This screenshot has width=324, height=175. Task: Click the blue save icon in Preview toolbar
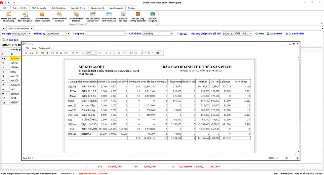pos(47,53)
